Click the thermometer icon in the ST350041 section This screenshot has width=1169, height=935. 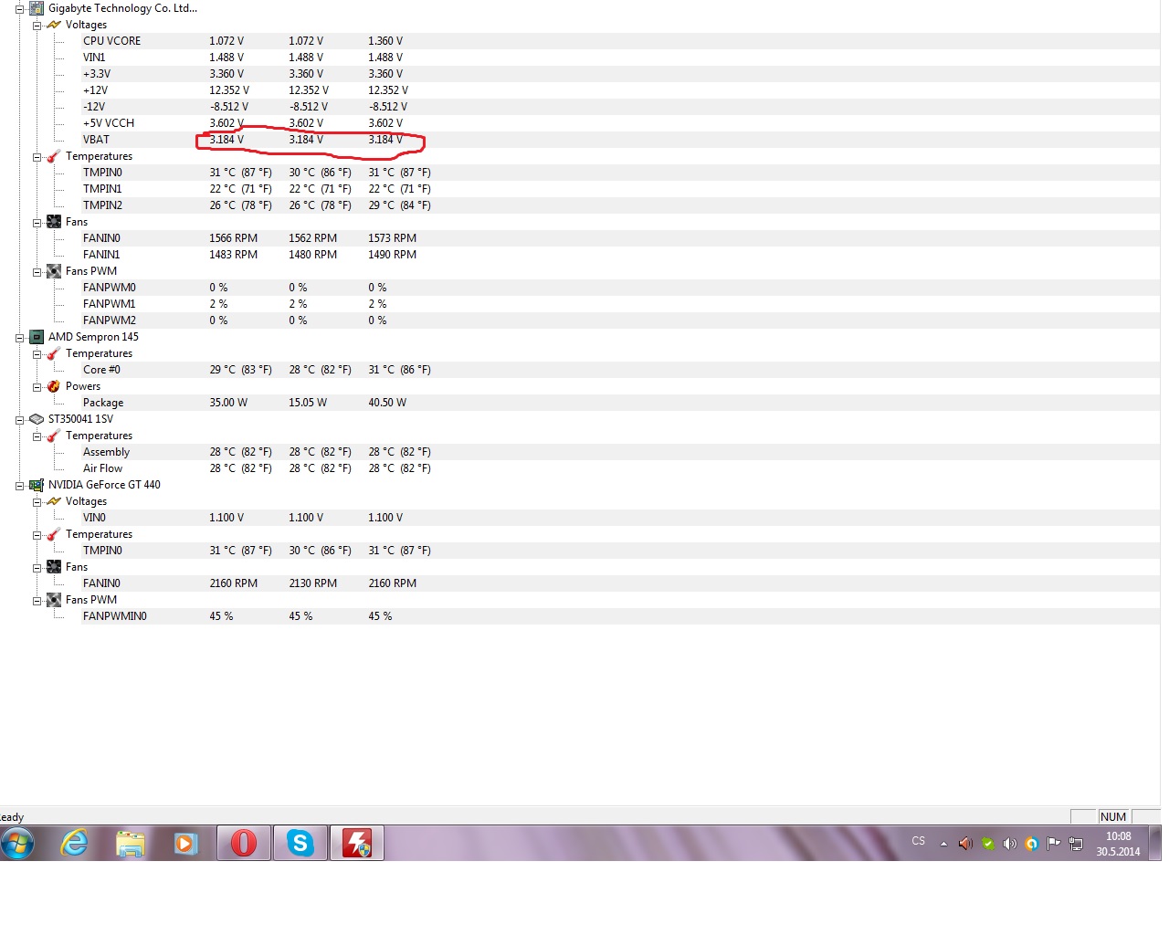click(x=54, y=436)
